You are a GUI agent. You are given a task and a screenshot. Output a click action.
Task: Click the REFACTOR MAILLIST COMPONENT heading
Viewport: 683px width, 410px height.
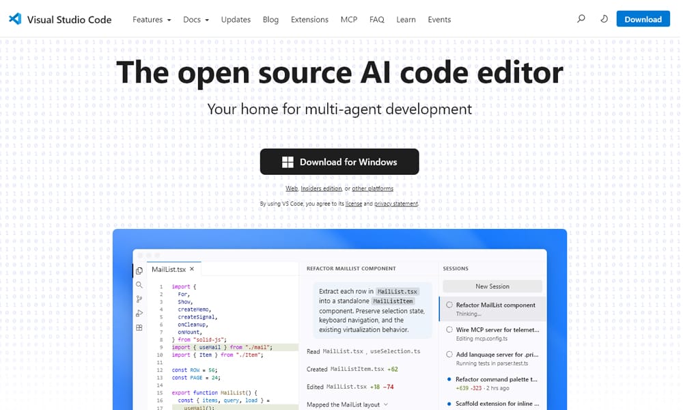pos(351,269)
